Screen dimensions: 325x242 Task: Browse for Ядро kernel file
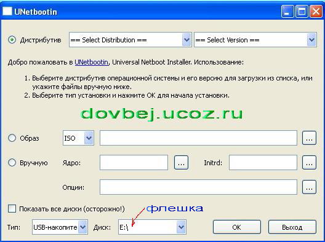(181, 163)
